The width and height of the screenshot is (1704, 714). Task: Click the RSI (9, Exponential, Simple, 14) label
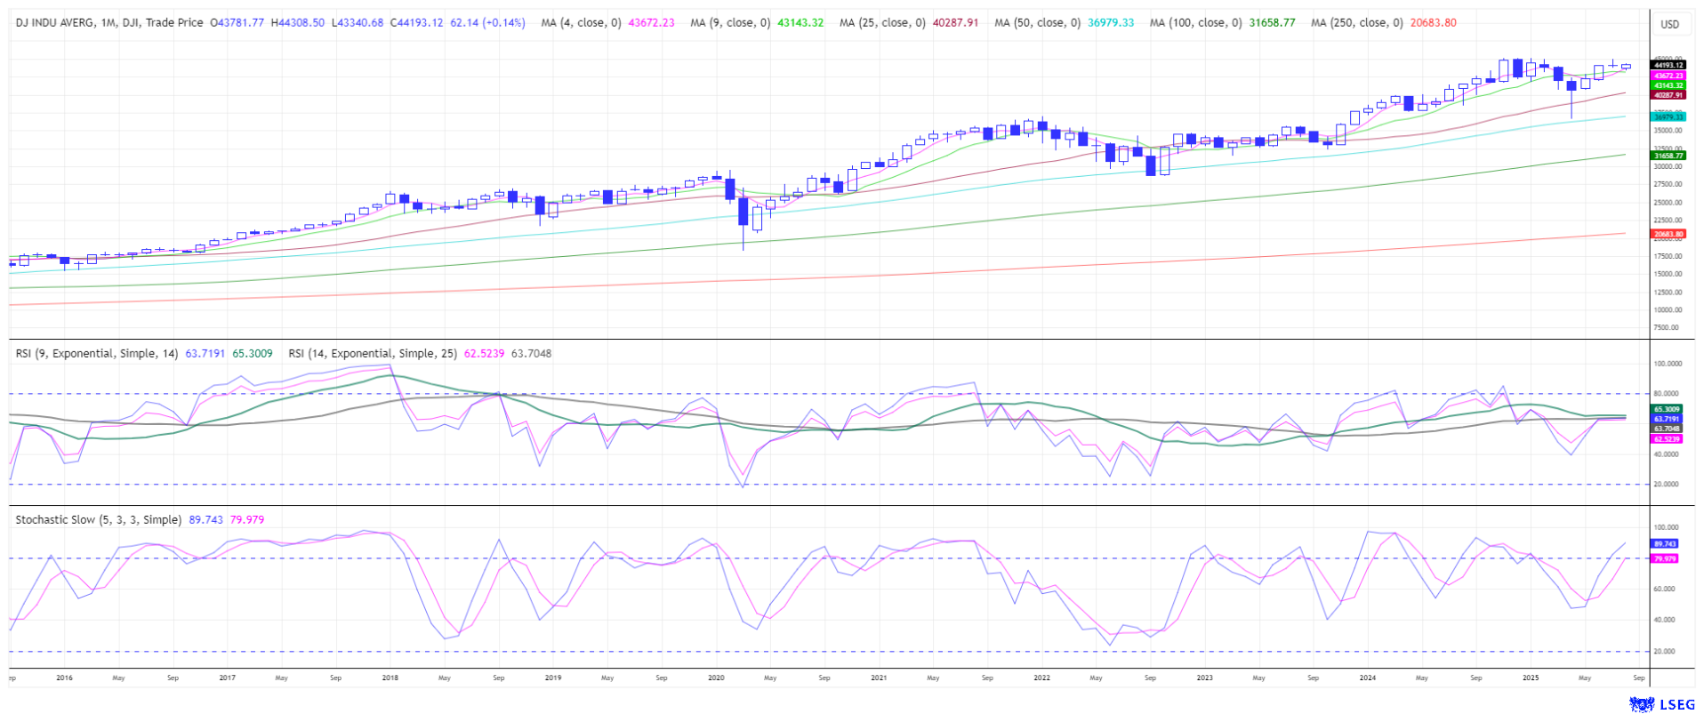97,353
